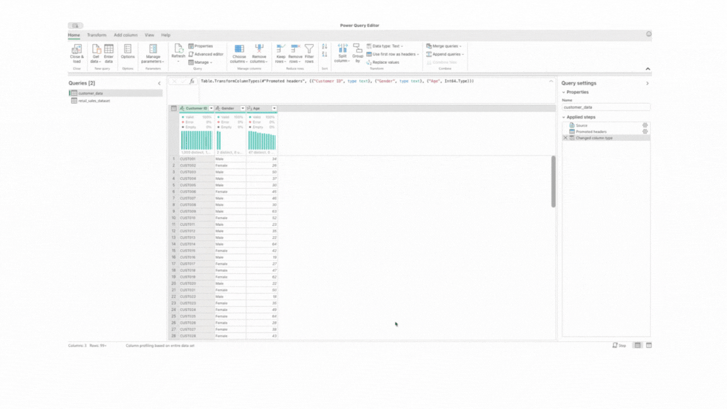Viewport: 727px width, 409px height.
Task: Select row number 28
Action: (x=174, y=336)
